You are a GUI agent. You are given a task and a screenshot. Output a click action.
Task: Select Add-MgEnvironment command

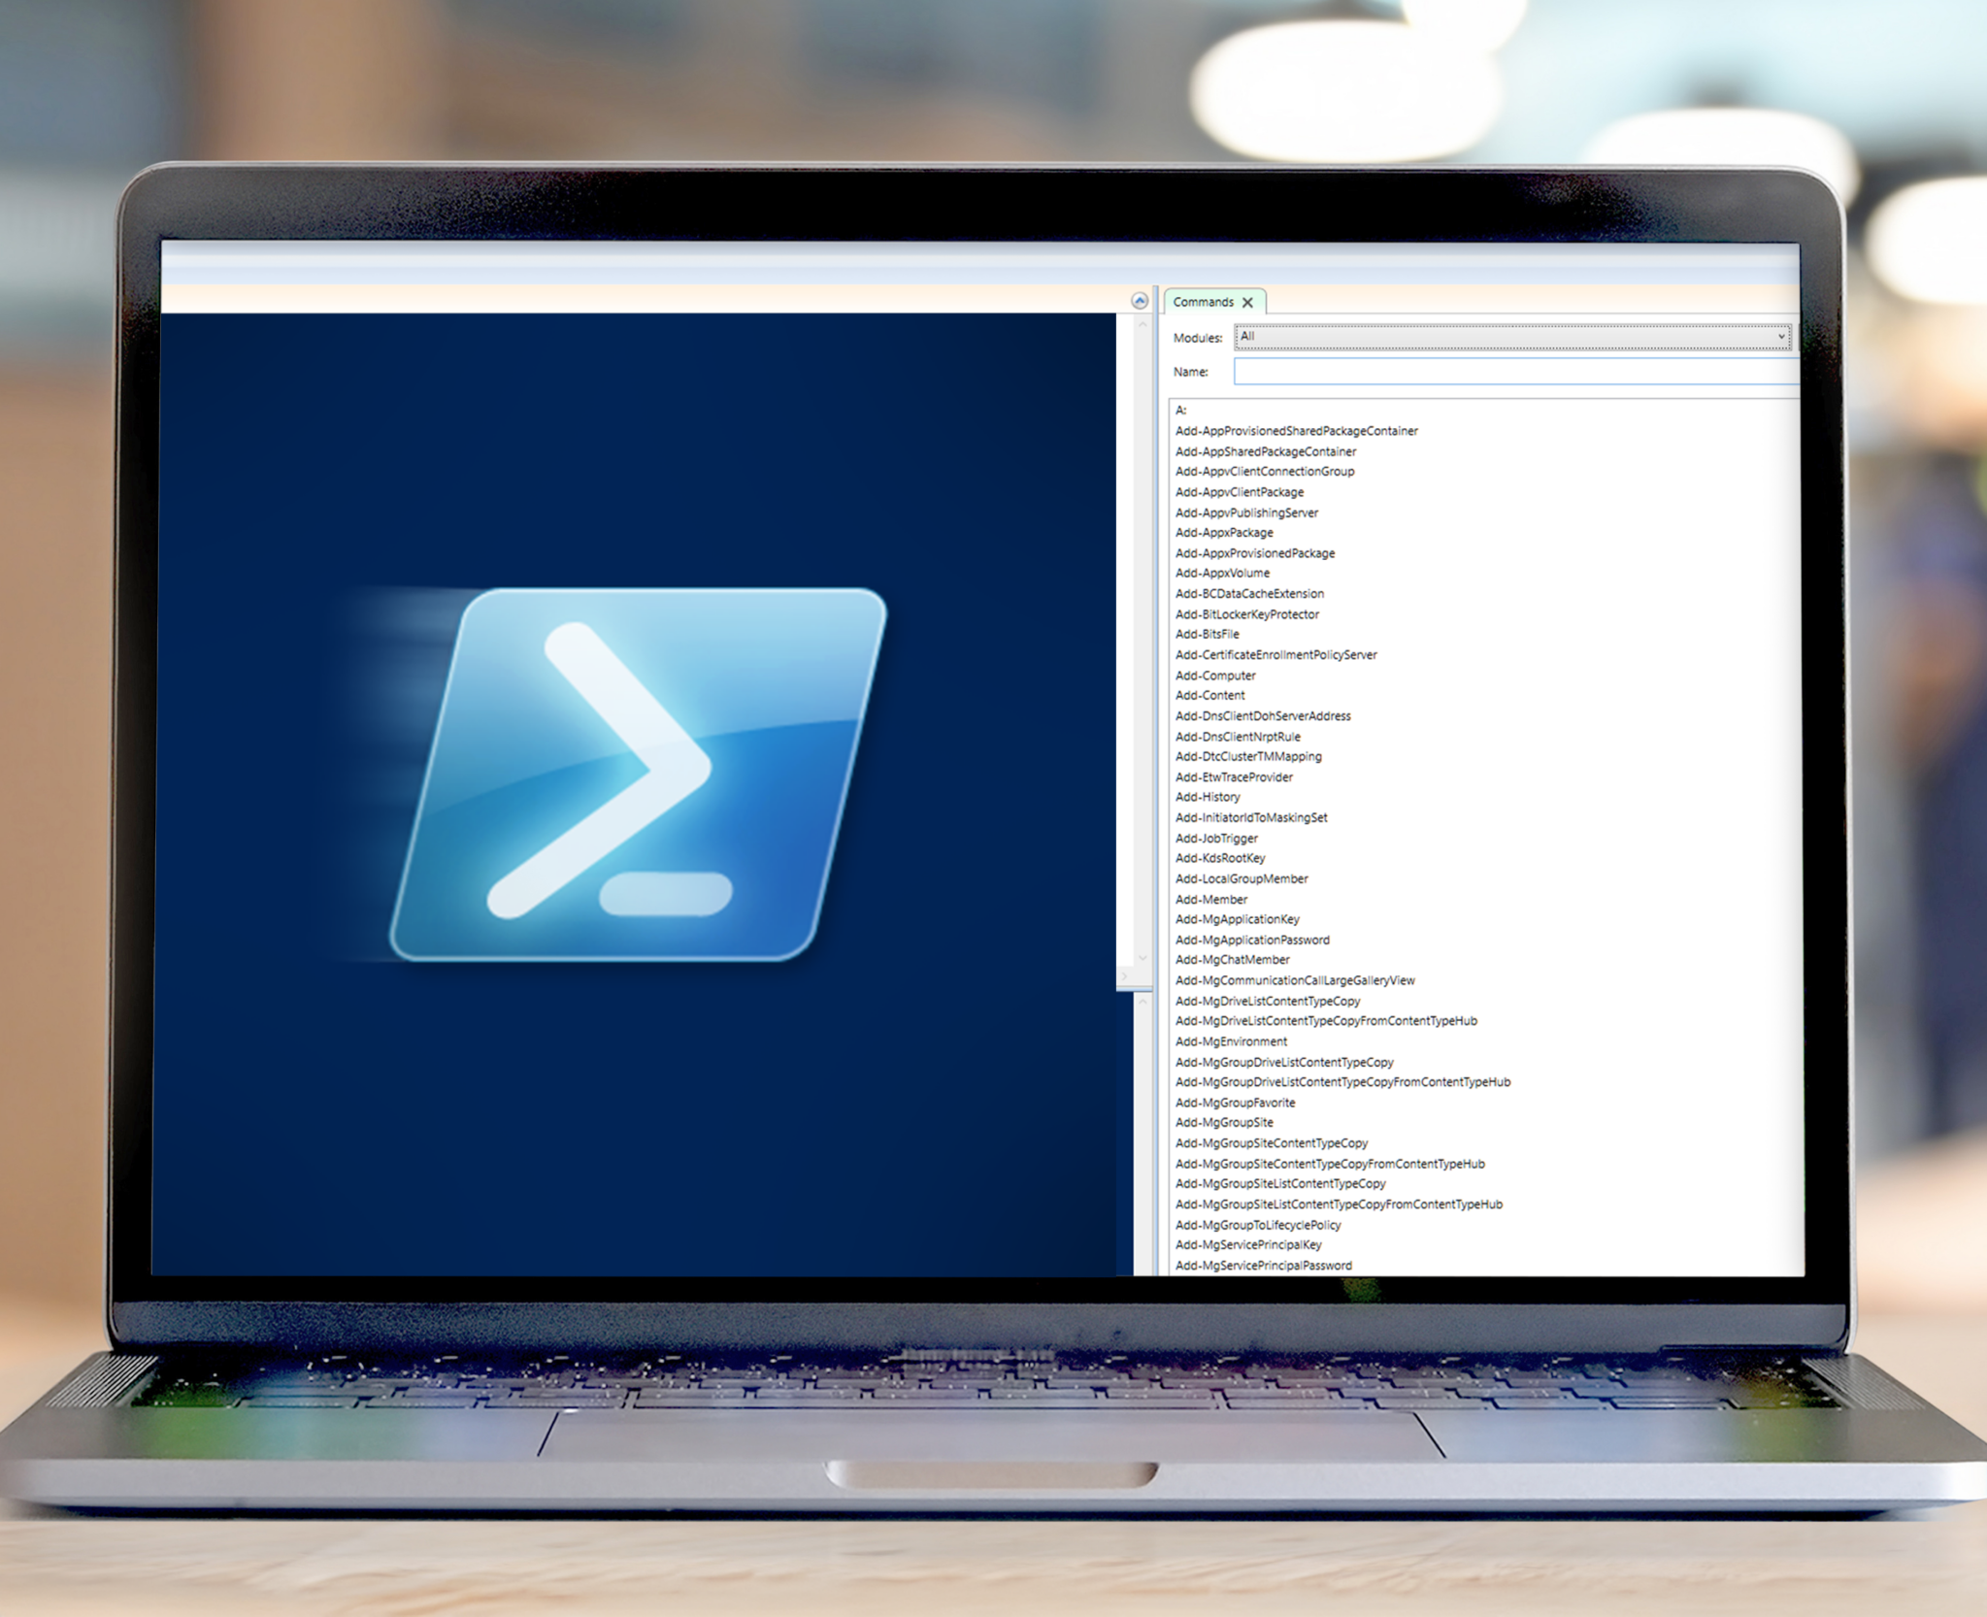pos(1231,1042)
